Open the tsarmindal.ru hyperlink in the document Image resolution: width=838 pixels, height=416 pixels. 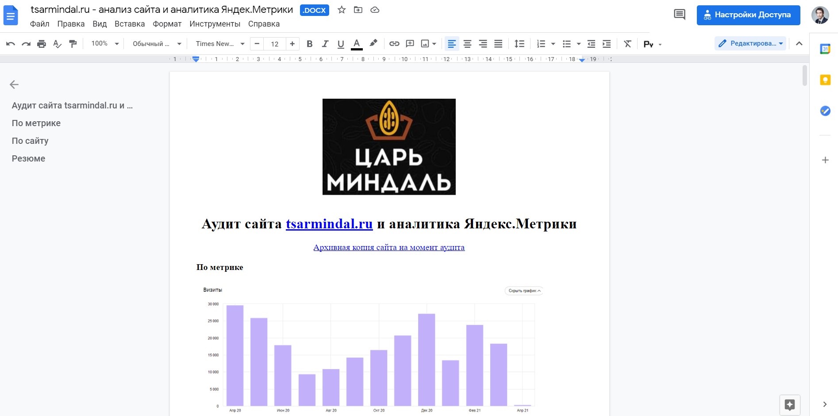(329, 224)
